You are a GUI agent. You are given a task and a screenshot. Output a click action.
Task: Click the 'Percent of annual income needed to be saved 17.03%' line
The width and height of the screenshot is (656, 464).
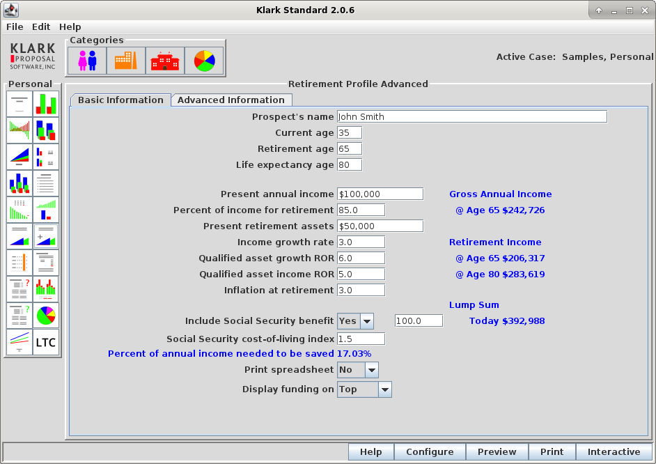(x=240, y=354)
